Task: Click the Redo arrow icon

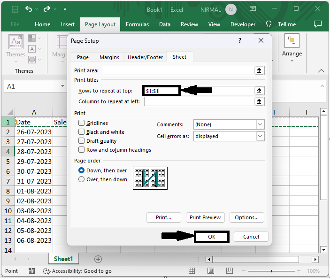Action: [x=46, y=9]
